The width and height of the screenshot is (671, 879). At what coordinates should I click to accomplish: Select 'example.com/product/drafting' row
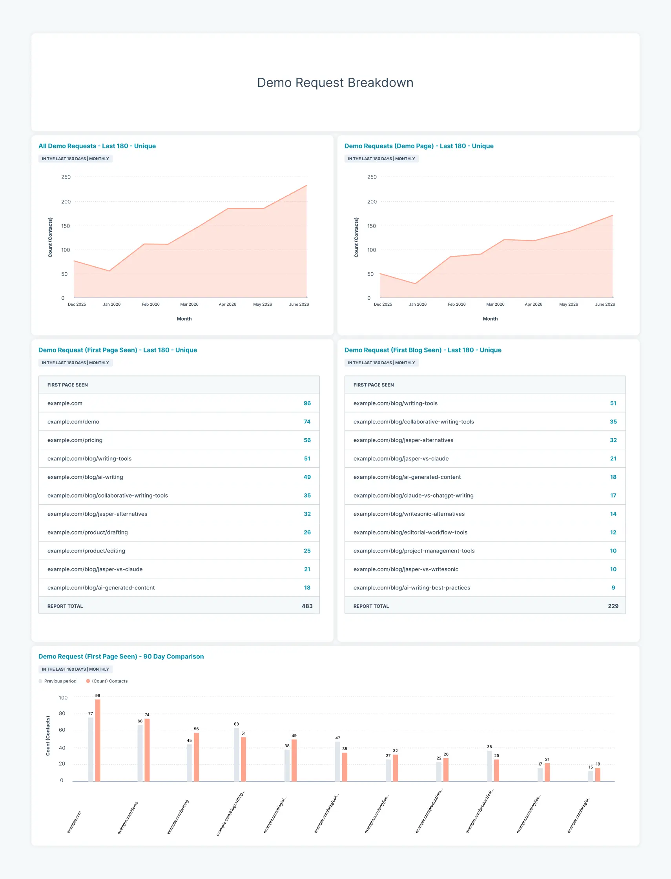pos(179,532)
